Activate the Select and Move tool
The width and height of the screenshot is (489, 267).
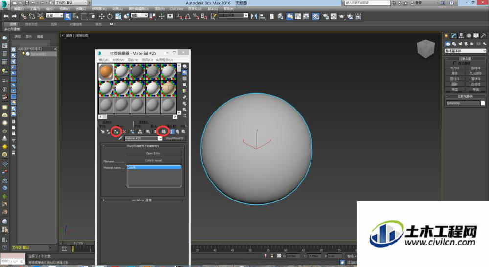101,16
